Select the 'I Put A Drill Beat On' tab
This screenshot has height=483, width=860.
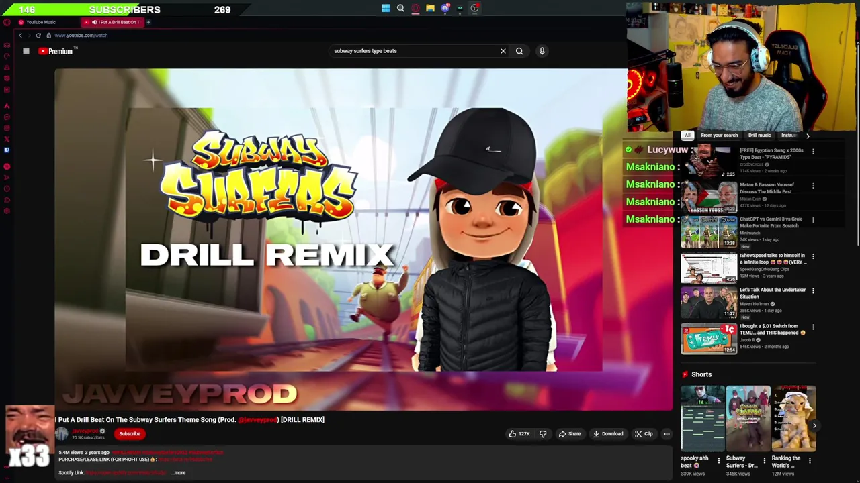coord(113,22)
